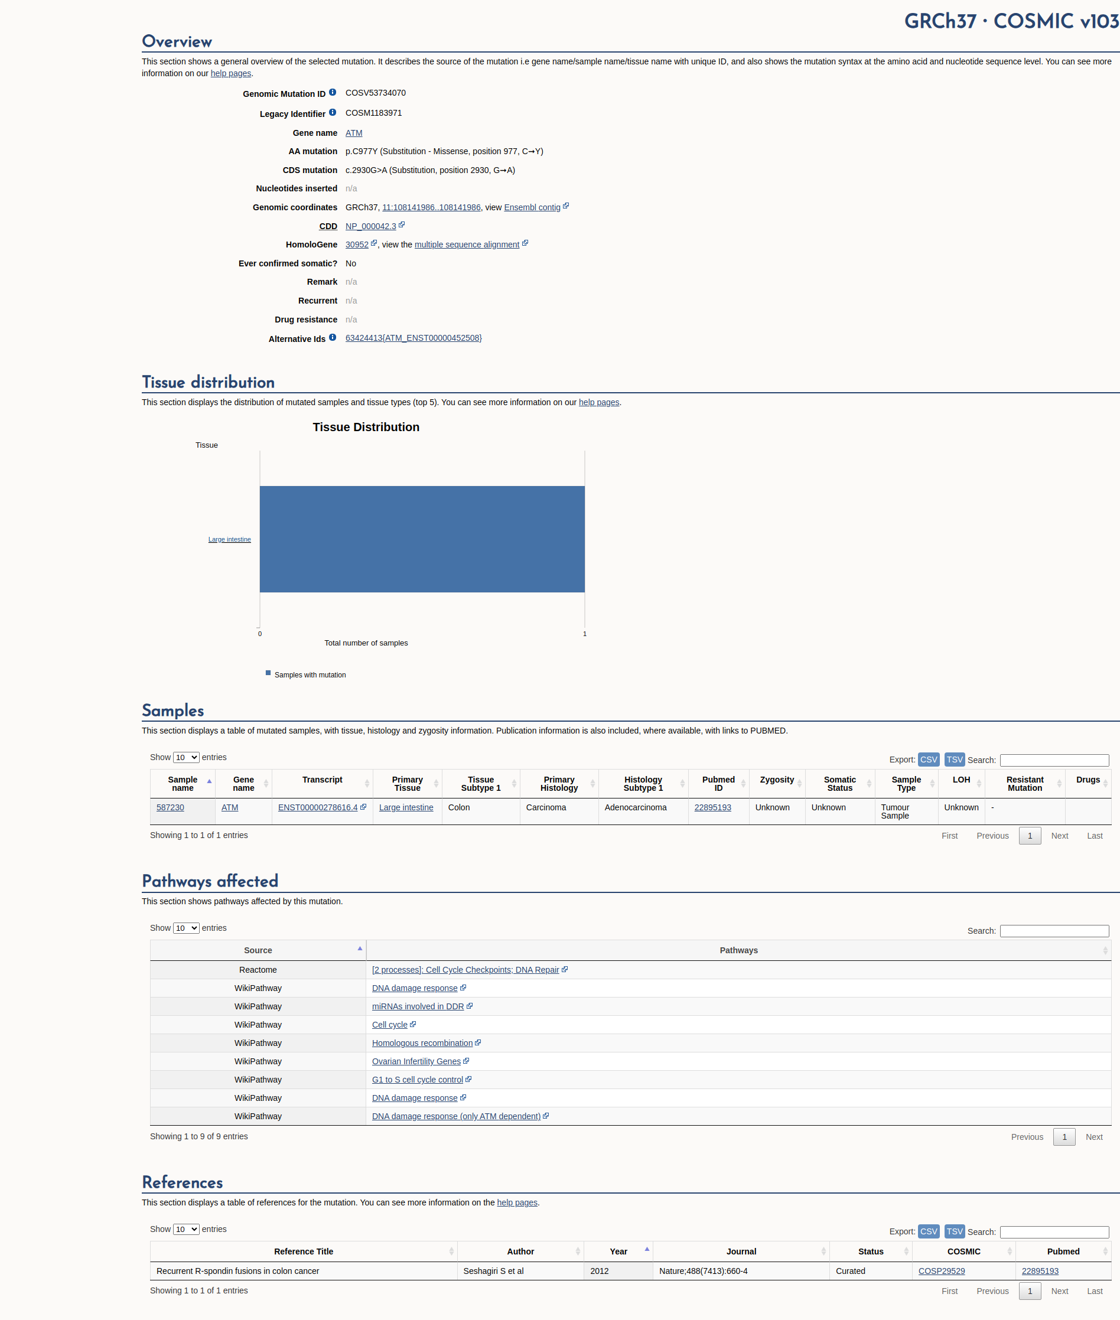This screenshot has width=1120, height=1320.
Task: Go to Next page in Samples table
Action: click(1059, 836)
